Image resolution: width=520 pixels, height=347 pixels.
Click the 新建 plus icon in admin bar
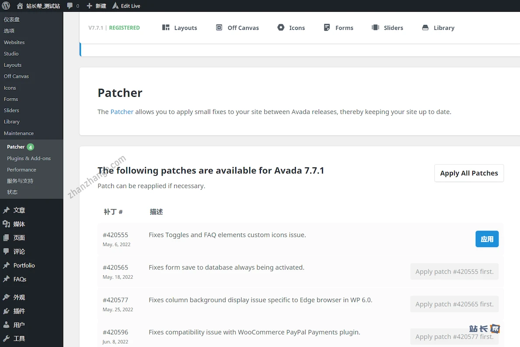click(90, 6)
